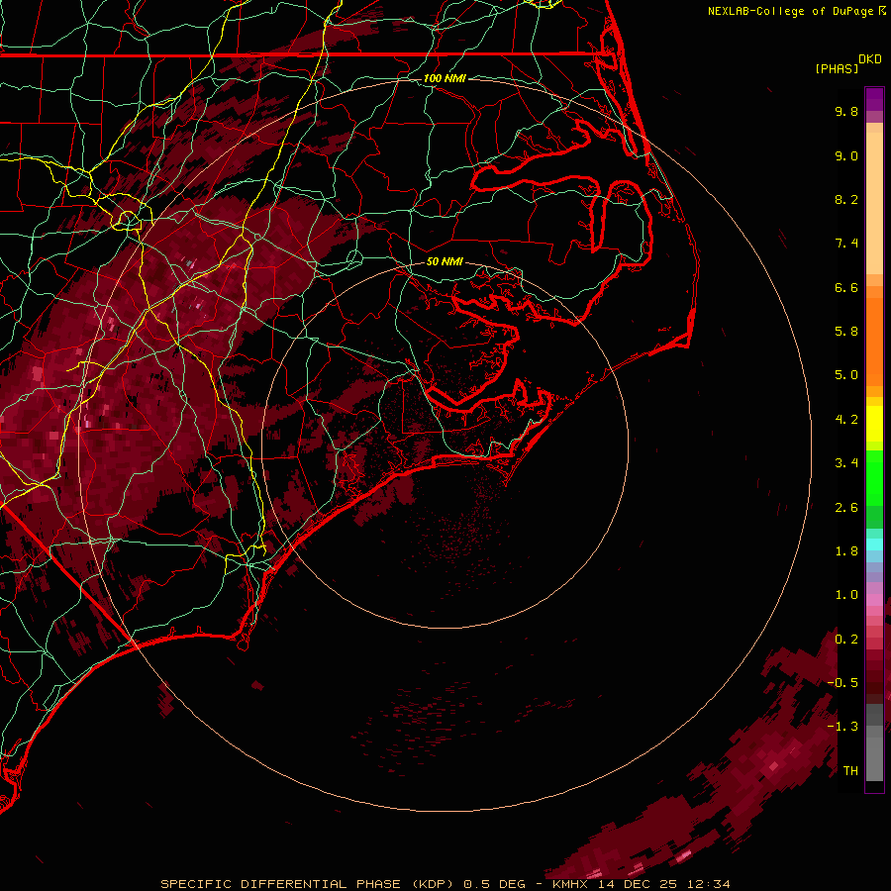Click the 4.2 scale value
The height and width of the screenshot is (891, 891).
point(846,420)
